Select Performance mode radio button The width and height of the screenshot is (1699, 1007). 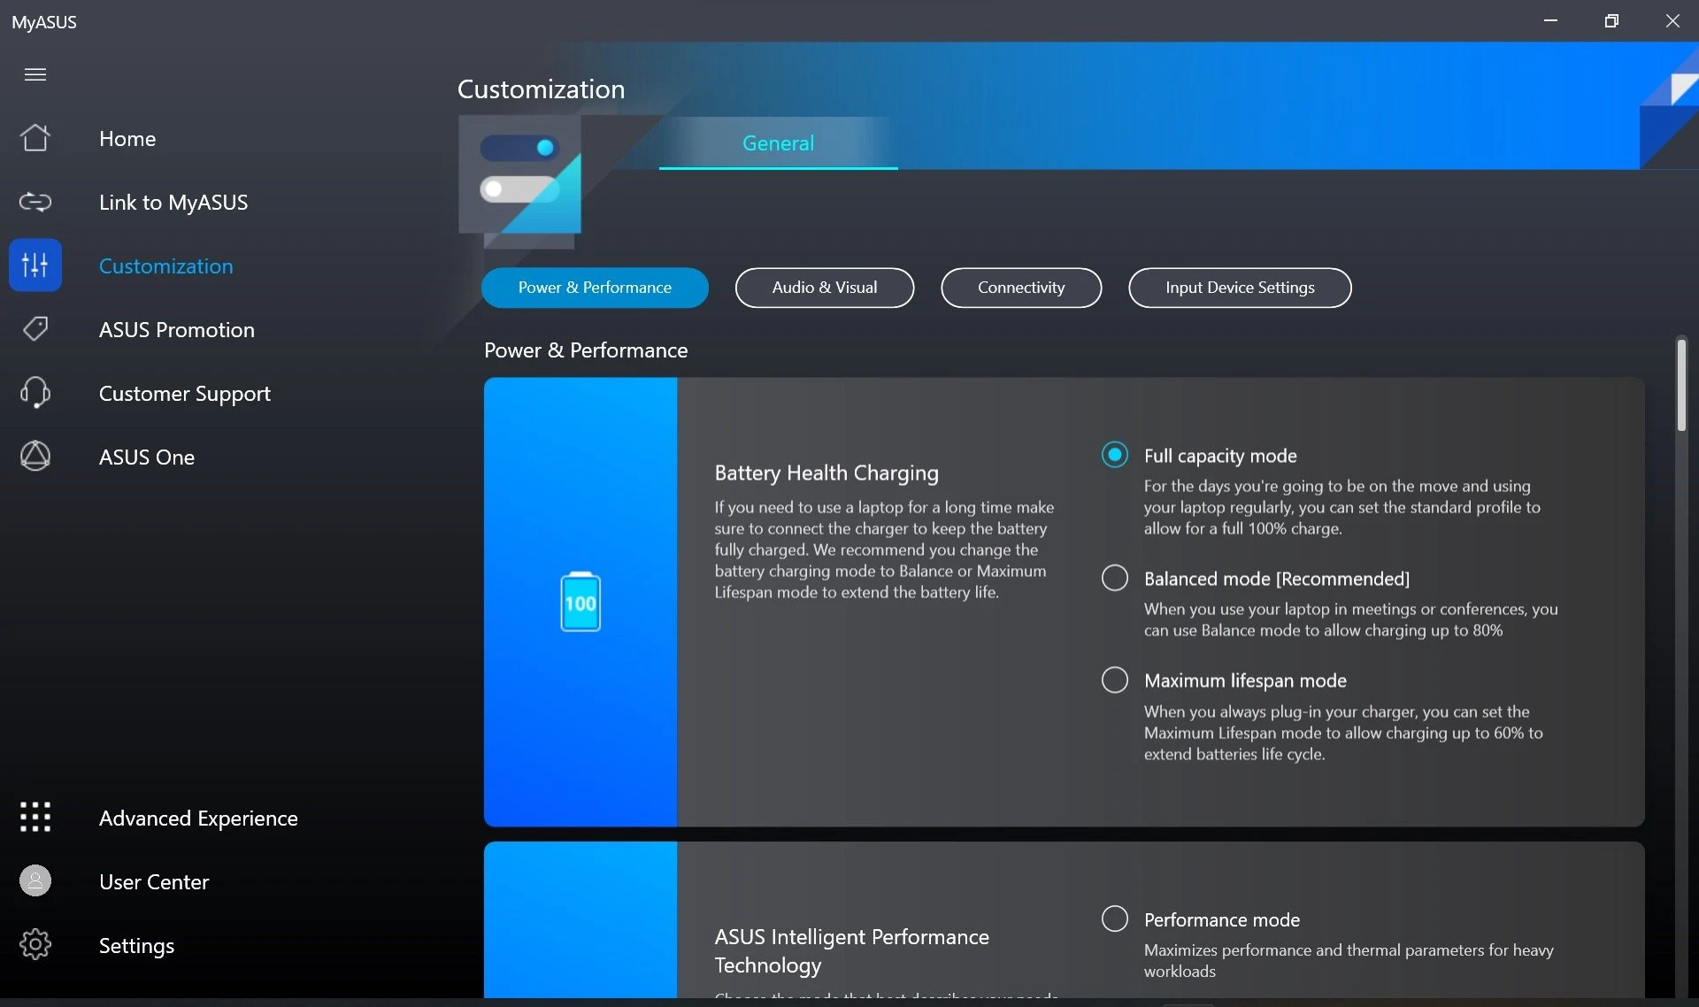tap(1115, 919)
